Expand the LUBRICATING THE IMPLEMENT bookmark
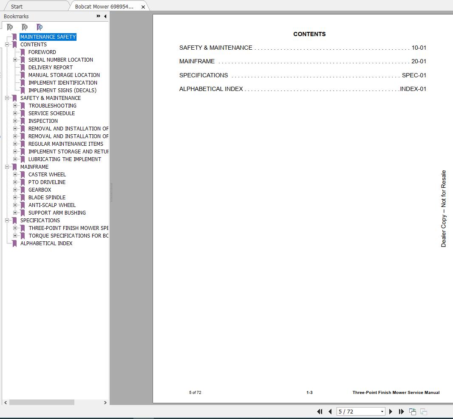Image resolution: width=453 pixels, height=419 pixels. pyautogui.click(x=15, y=159)
